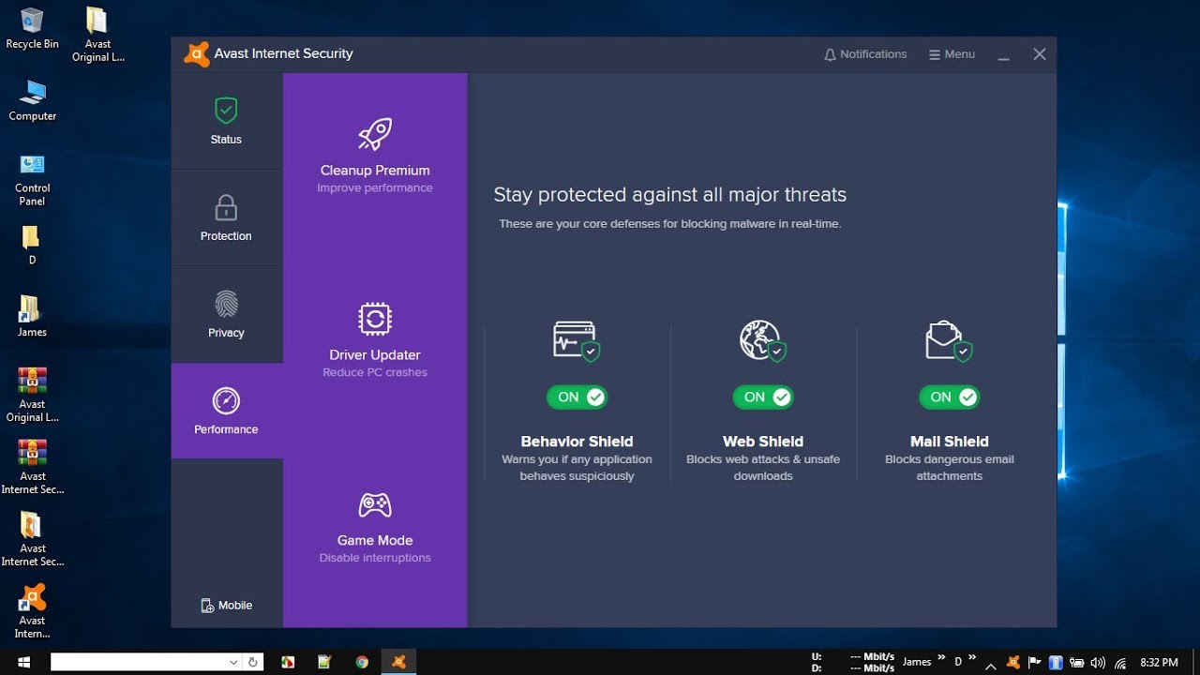Click 'Blocks web attacks & unsafe downloads' description
1200x675 pixels.
tap(763, 468)
